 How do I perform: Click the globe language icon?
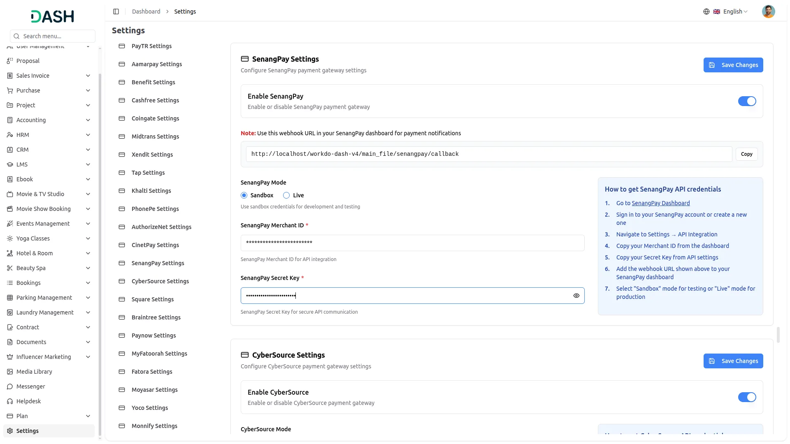click(706, 12)
